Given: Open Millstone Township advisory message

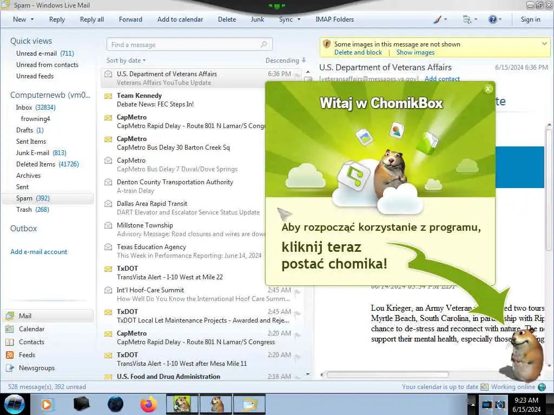Looking at the screenshot, I should tap(184, 229).
